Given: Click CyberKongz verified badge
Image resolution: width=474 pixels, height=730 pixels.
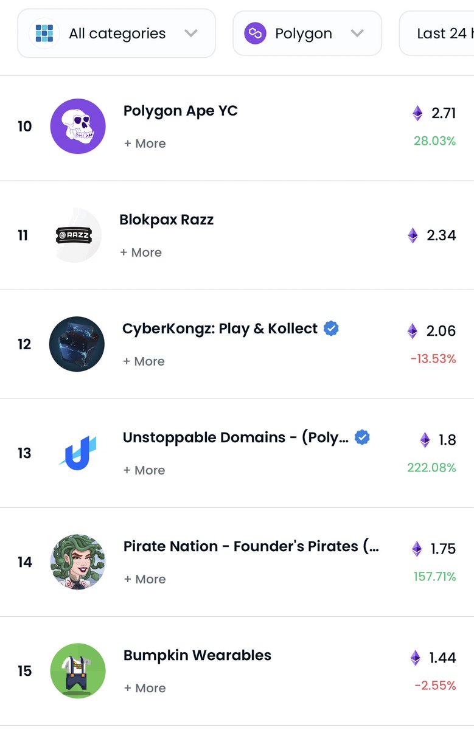Looking at the screenshot, I should pyautogui.click(x=331, y=328).
